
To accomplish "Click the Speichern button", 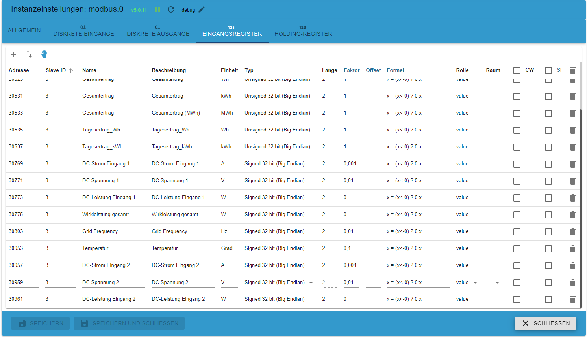I will (x=40, y=323).
